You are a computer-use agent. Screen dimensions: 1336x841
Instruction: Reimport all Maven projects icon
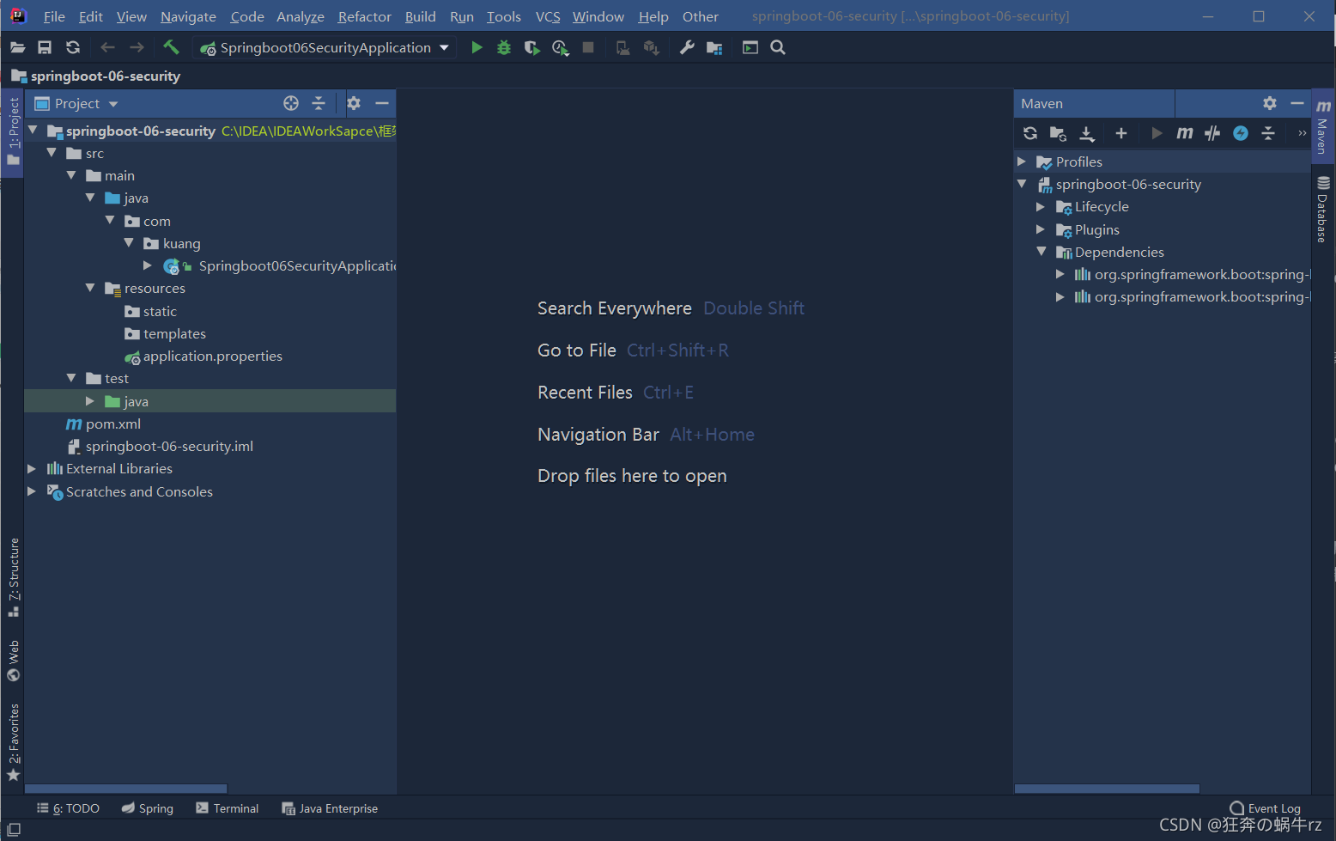coord(1030,133)
